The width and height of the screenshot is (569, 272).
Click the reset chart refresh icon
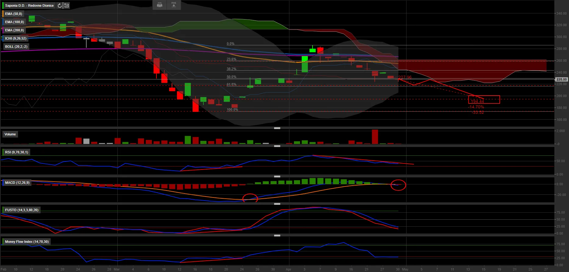pyautogui.click(x=60, y=5)
